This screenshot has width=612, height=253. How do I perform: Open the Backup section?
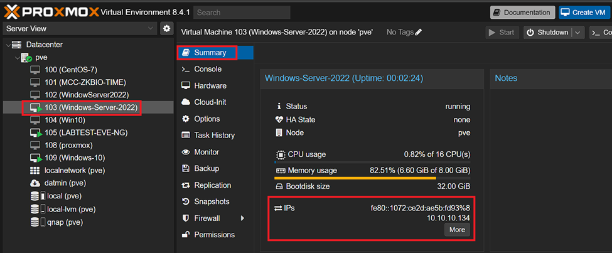207,168
